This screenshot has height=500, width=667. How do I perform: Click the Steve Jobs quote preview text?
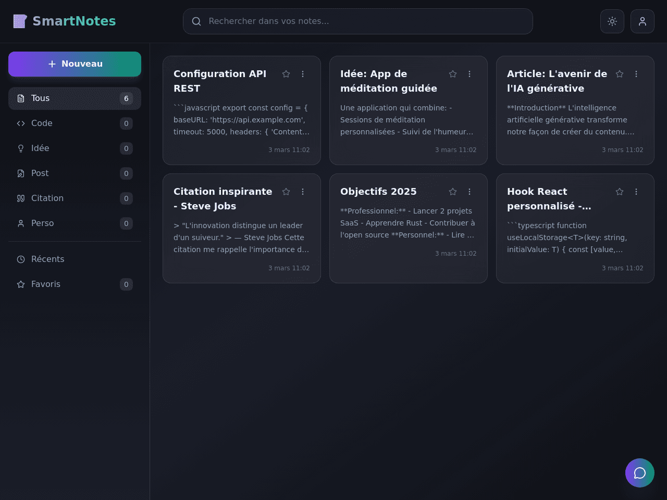pos(242,238)
